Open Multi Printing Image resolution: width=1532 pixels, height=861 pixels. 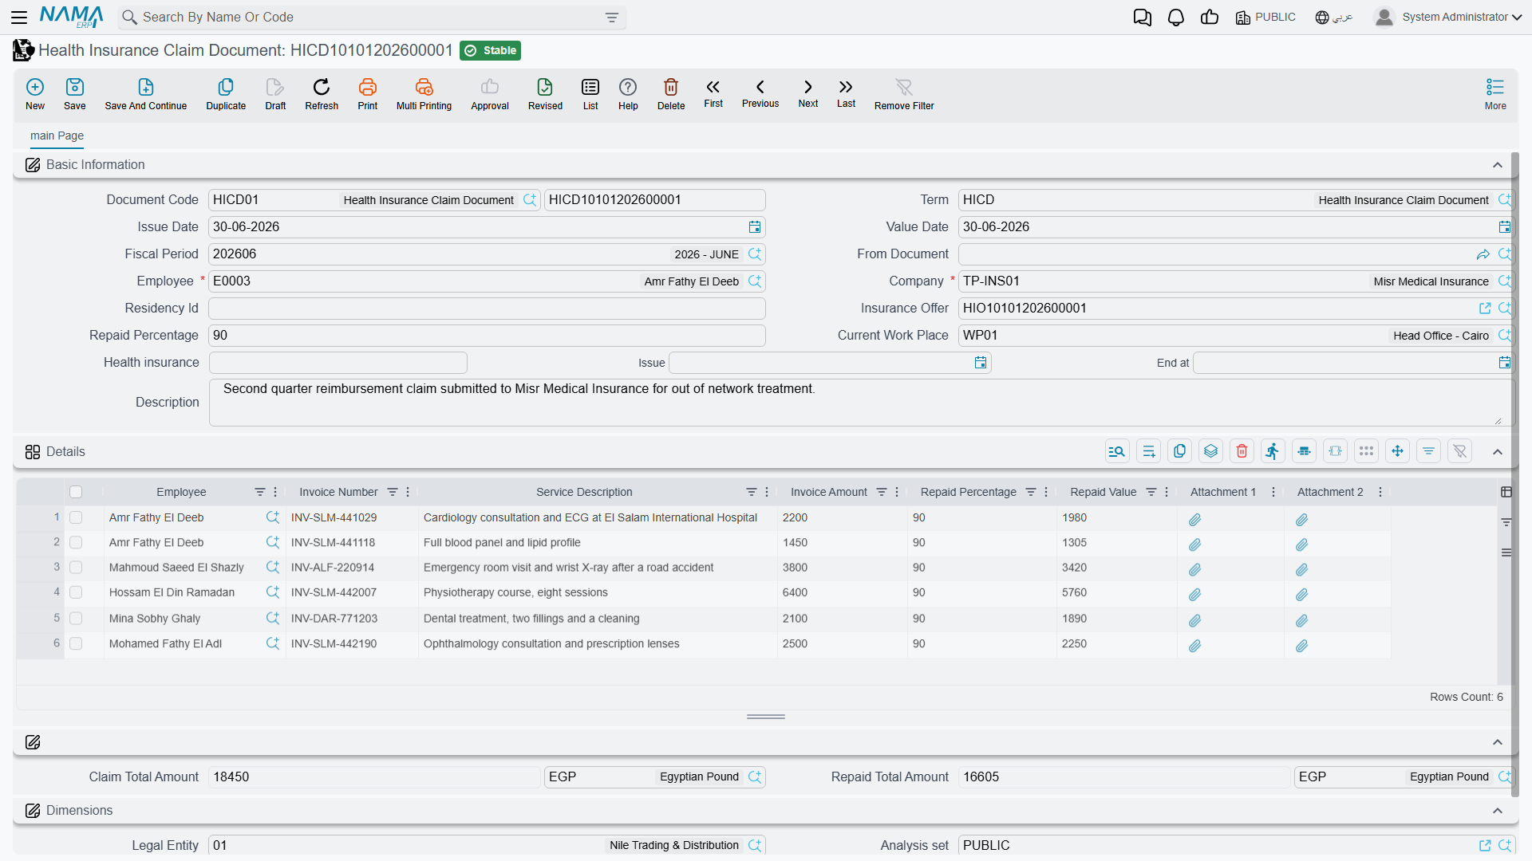click(424, 94)
